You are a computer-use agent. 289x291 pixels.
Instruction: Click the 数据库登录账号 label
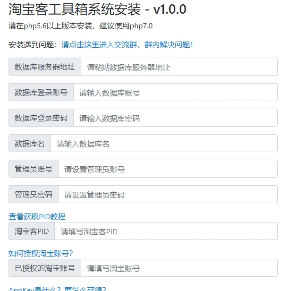[41, 92]
